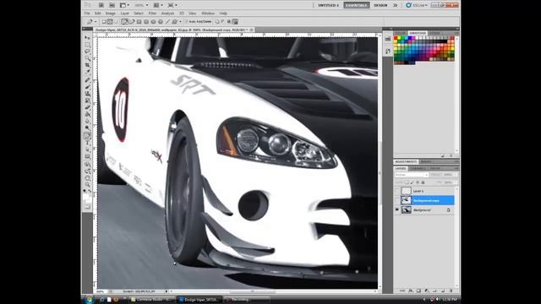Toggle lock transparent pixels
Screen dimensions: 541x304
coord(407,182)
